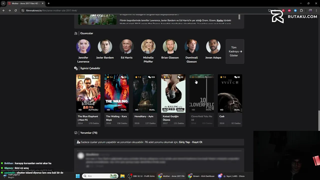Click description box inner scrollbar
This screenshot has height=180, width=320.
[x=239, y=17]
